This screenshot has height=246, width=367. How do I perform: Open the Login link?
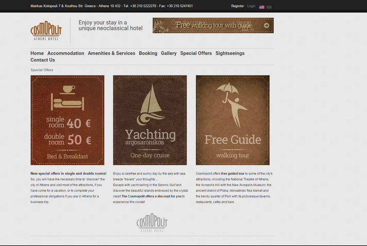click(251, 6)
